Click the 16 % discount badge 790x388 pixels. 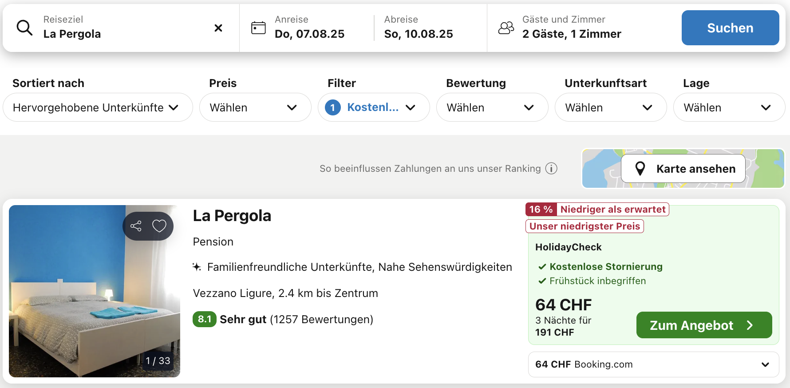point(541,210)
